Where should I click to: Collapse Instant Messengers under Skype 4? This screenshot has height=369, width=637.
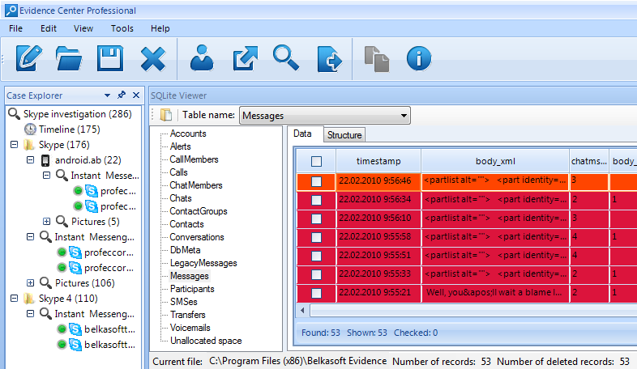click(x=31, y=314)
